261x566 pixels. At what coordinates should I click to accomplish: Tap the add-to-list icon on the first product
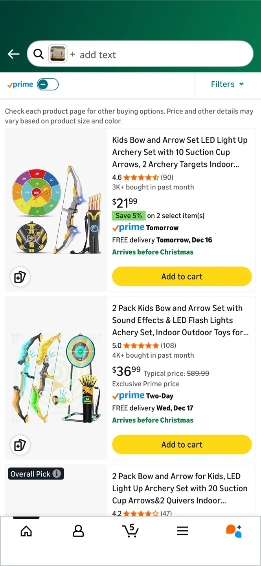(x=20, y=277)
